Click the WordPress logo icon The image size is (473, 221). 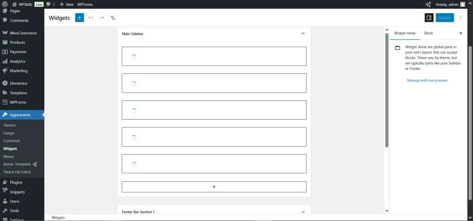[x=4, y=4]
